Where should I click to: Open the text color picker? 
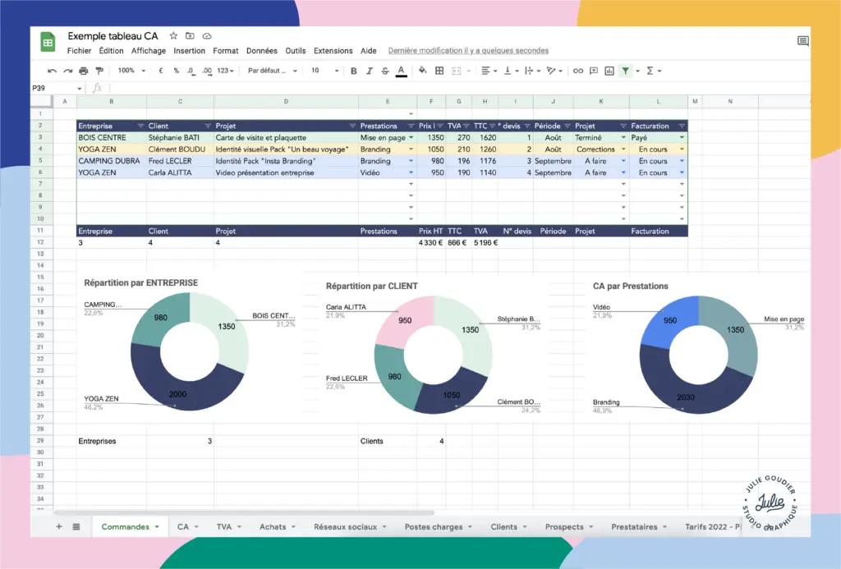tap(401, 71)
